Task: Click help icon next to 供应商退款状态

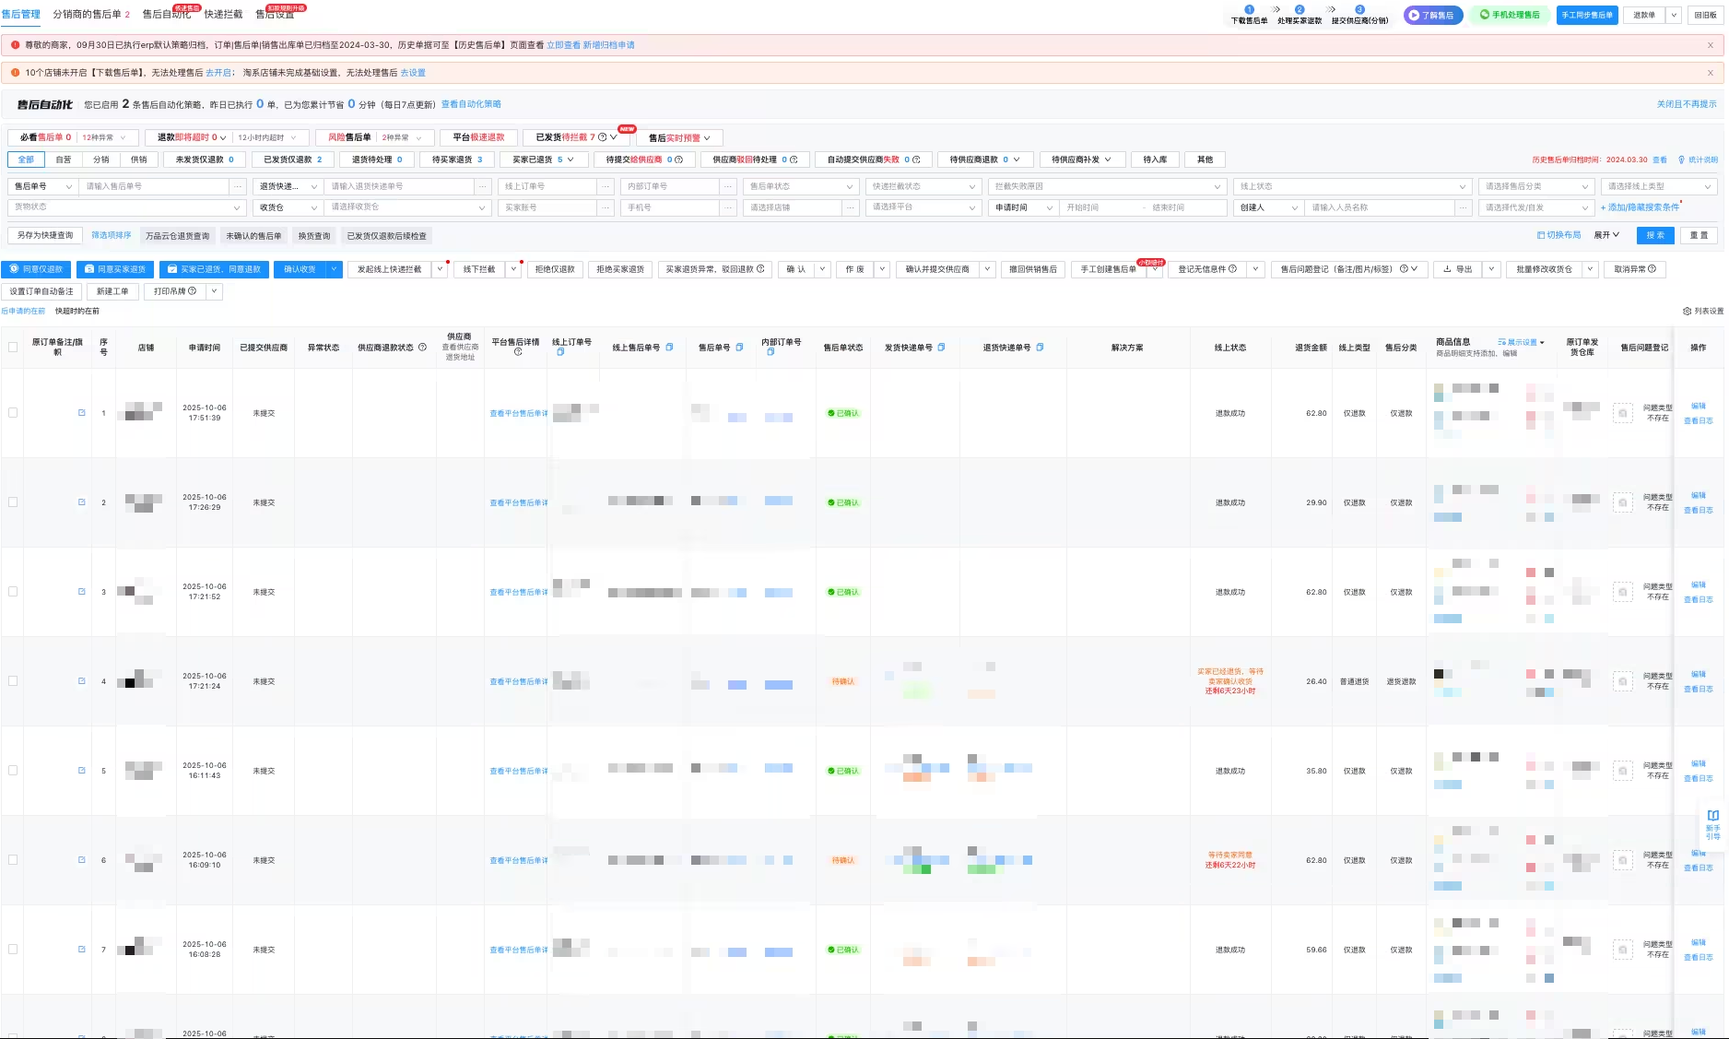Action: coord(422,348)
